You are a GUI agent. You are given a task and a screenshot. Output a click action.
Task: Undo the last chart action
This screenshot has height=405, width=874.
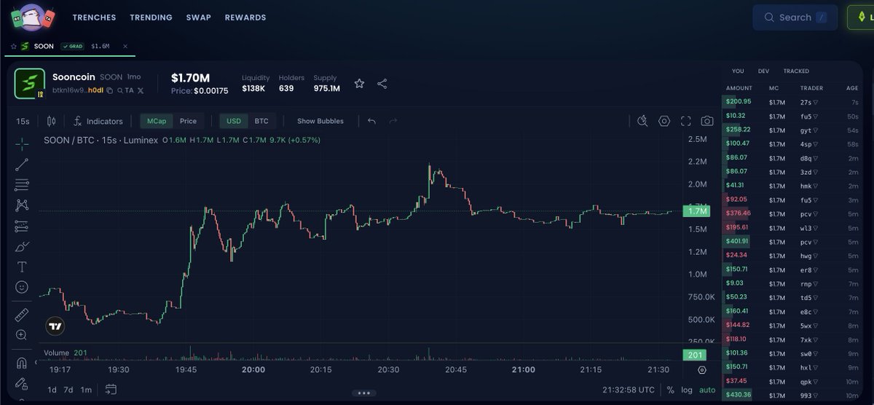pos(371,121)
